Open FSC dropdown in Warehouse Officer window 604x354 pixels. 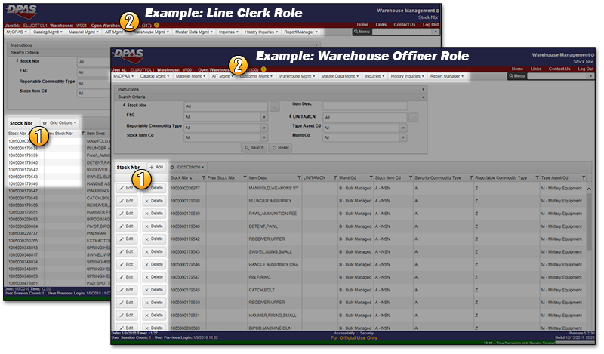coord(264,117)
